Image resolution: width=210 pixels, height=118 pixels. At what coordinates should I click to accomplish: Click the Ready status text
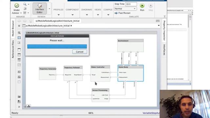pos(15,113)
